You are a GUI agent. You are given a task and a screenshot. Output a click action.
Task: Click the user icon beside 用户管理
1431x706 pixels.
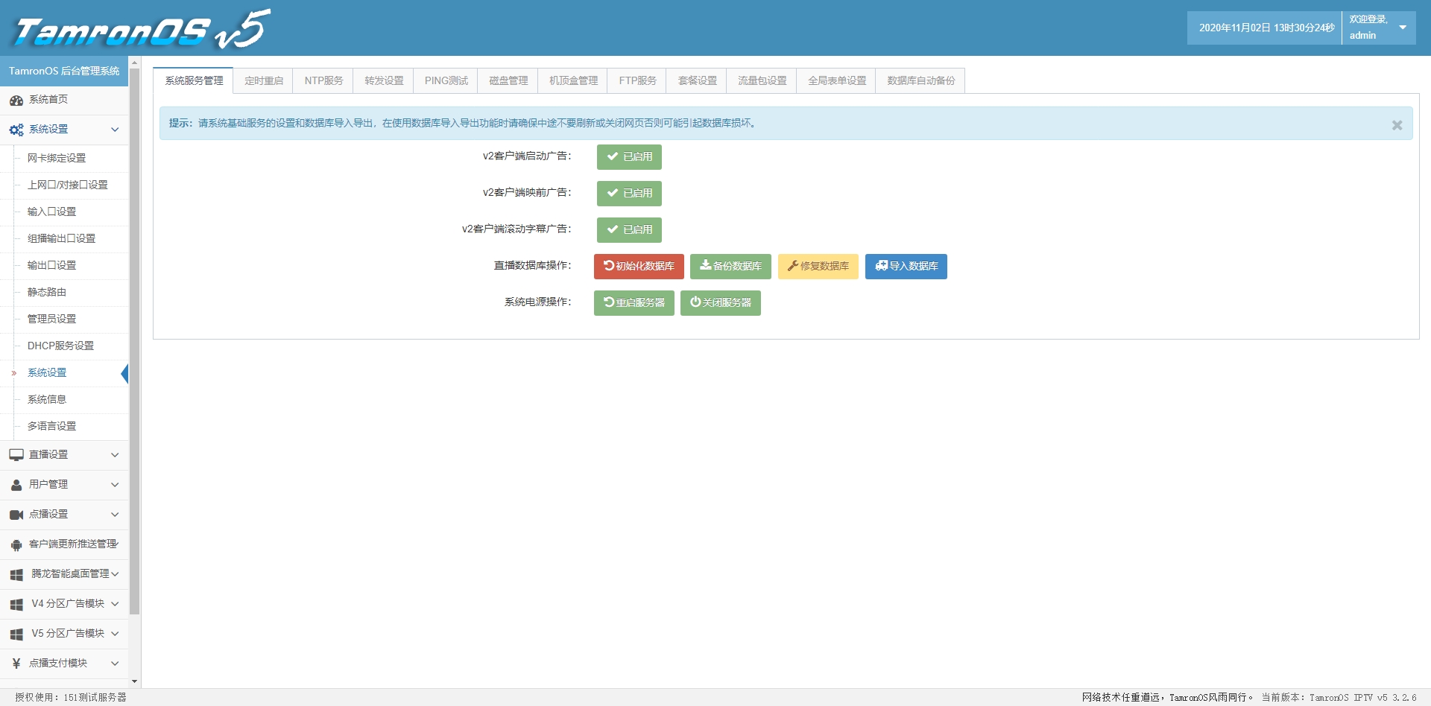coord(16,485)
